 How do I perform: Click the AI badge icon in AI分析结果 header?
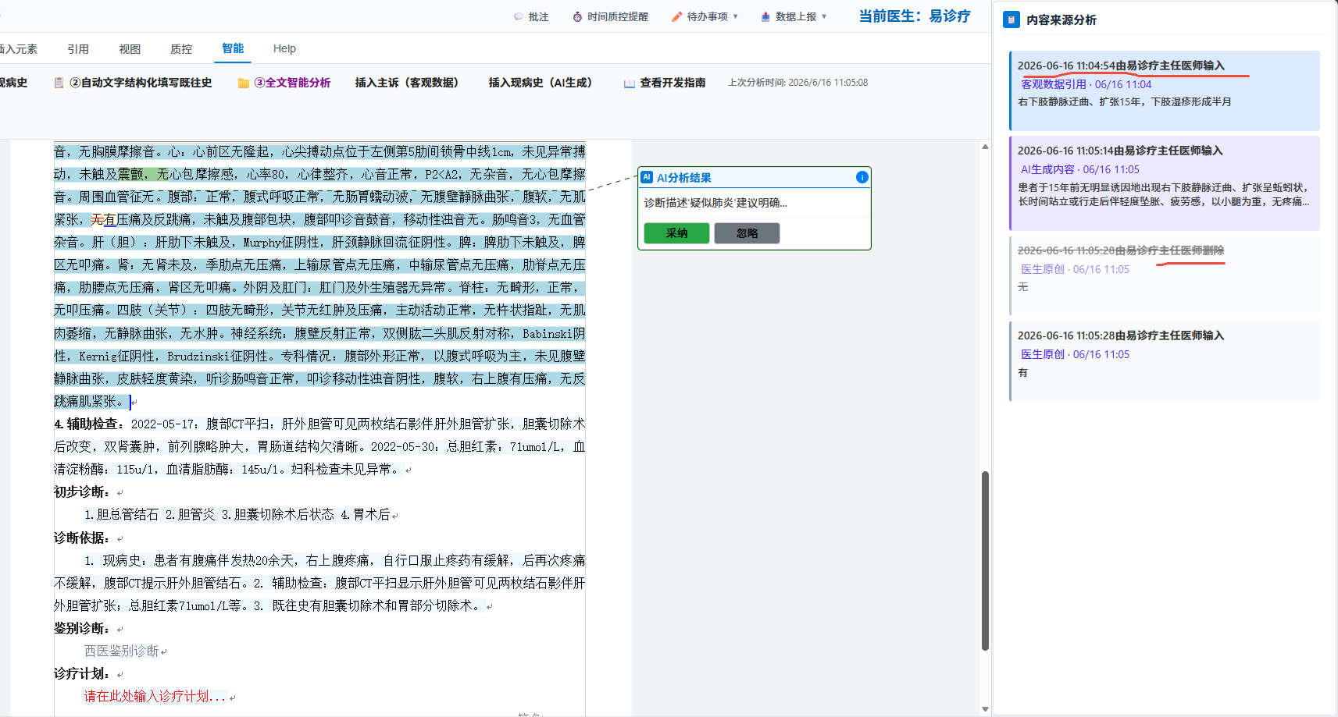(x=647, y=177)
